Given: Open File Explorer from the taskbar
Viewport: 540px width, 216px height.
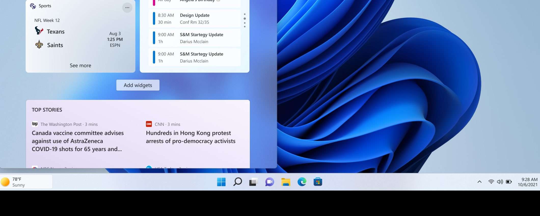Looking at the screenshot, I should coord(286,182).
